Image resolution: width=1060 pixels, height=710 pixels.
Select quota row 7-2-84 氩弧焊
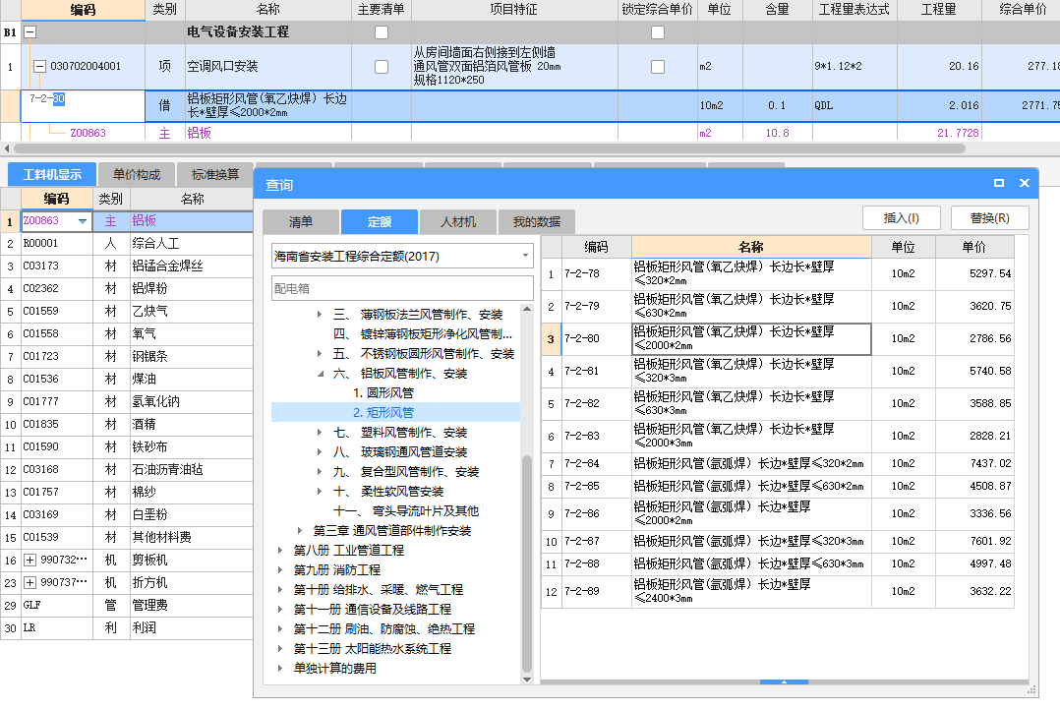[778, 463]
